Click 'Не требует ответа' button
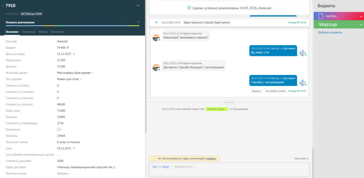 pos(275,91)
